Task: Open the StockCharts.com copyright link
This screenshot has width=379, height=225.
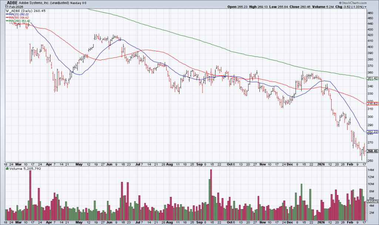Action: click(x=352, y=3)
